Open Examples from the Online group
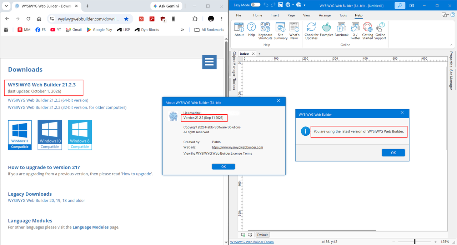457x245 pixels. [326, 30]
